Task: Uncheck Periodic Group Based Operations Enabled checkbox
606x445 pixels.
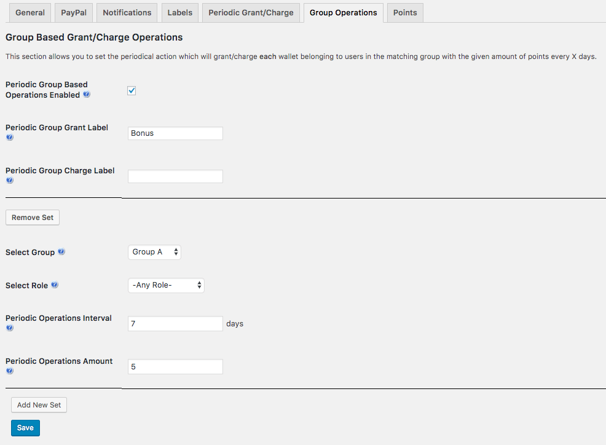Action: [132, 91]
